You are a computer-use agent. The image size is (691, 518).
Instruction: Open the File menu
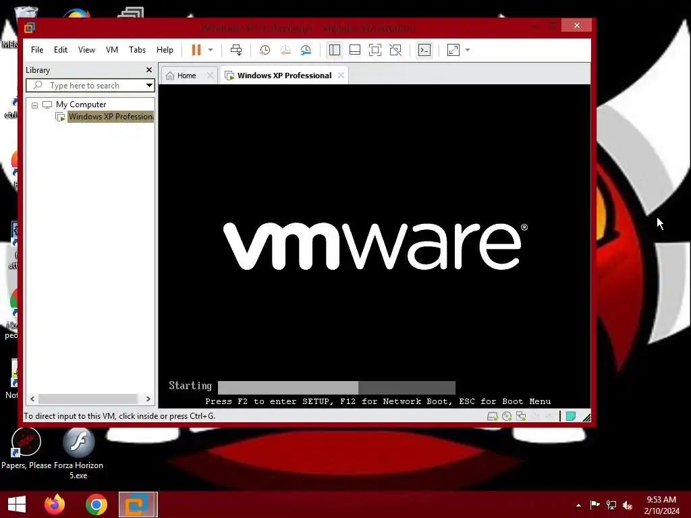click(37, 50)
